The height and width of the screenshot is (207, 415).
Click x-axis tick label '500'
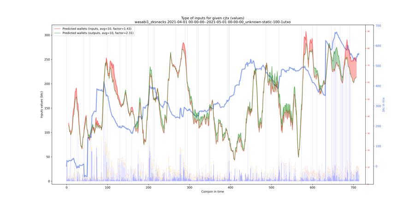tap(271, 187)
